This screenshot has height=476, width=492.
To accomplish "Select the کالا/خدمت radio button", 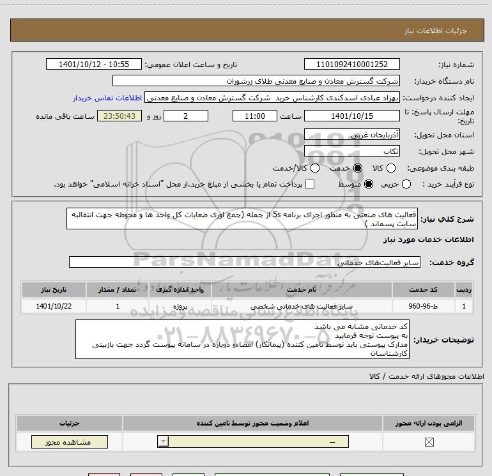I will point(315,168).
